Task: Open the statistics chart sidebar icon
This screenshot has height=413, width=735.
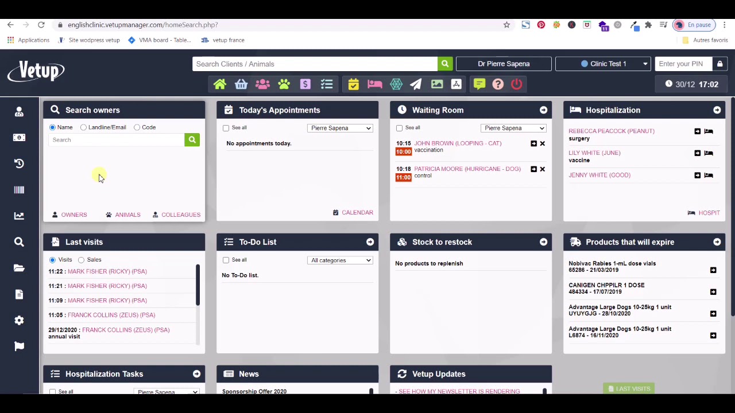Action: coord(19,216)
